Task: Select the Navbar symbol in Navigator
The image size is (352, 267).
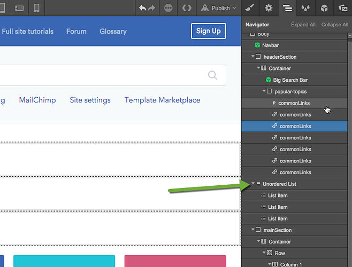Action: (x=294, y=45)
